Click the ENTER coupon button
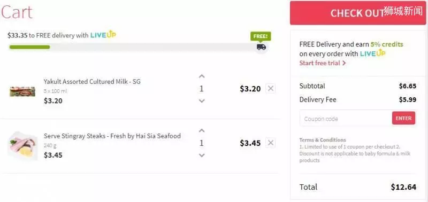Image resolution: width=428 pixels, height=202 pixels. click(x=404, y=118)
